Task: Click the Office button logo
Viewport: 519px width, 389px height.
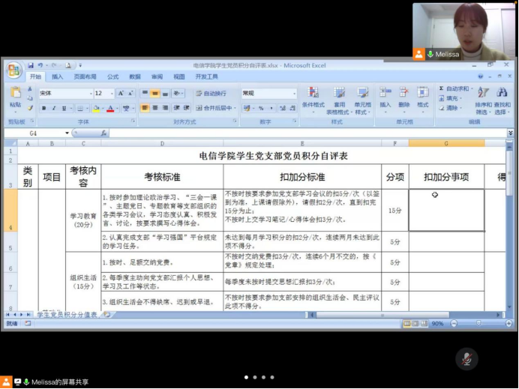Action: 13,70
